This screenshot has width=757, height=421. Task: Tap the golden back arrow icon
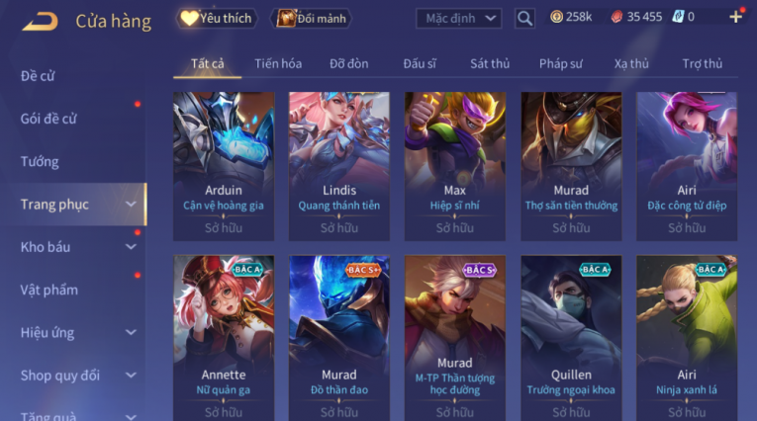40,22
